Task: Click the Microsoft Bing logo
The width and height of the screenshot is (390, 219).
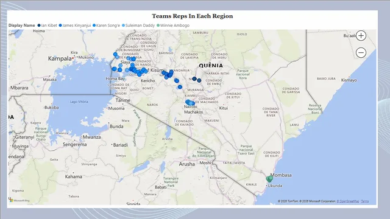Action: click(x=19, y=200)
